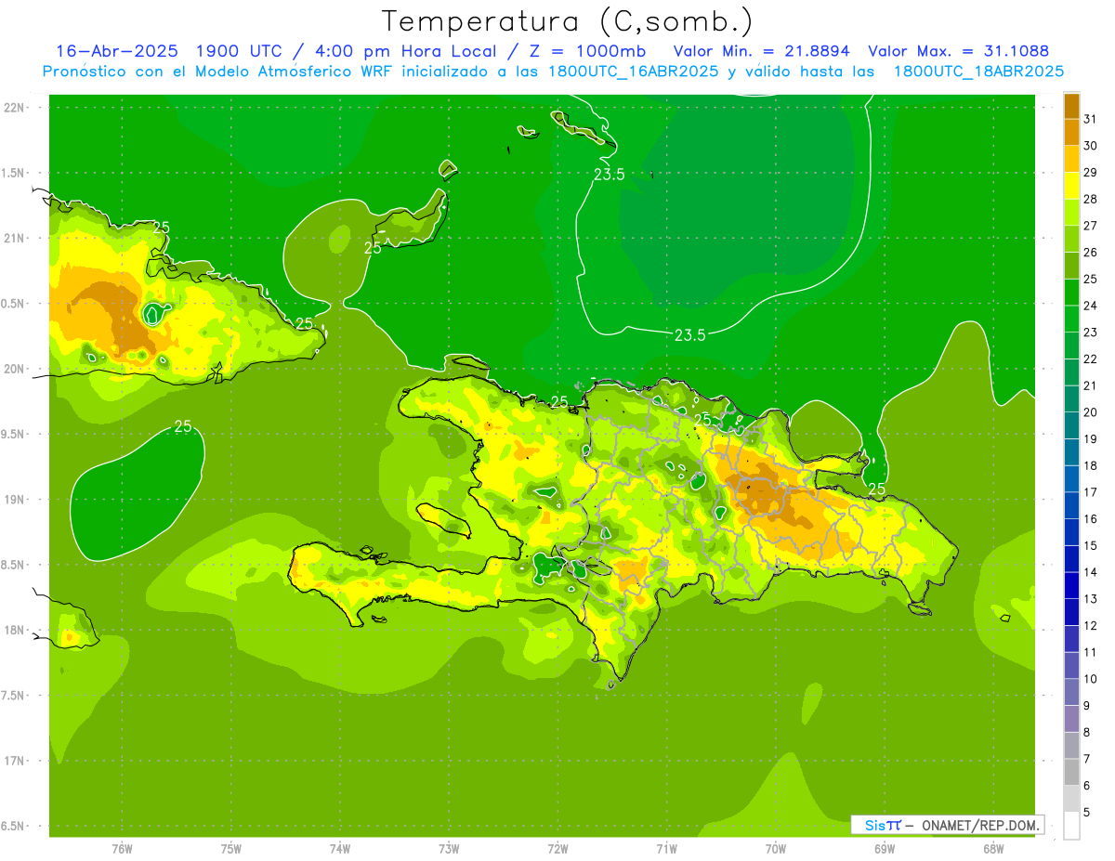This screenshot has width=1115, height=861.
Task: Click the purple legend band between 9 and 10
Action: click(1071, 692)
